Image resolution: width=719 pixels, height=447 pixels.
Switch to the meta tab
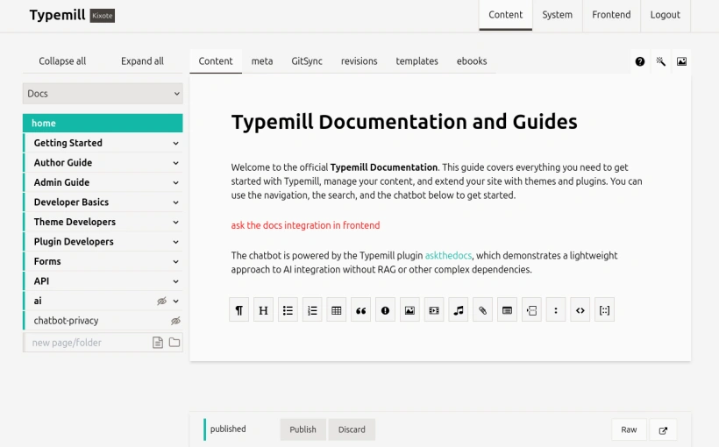262,61
